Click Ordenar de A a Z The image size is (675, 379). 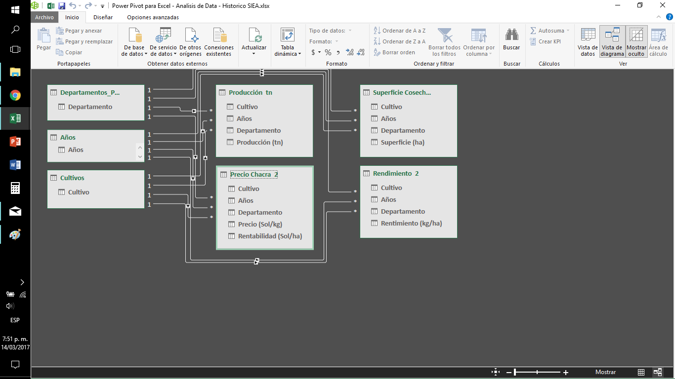pyautogui.click(x=400, y=31)
